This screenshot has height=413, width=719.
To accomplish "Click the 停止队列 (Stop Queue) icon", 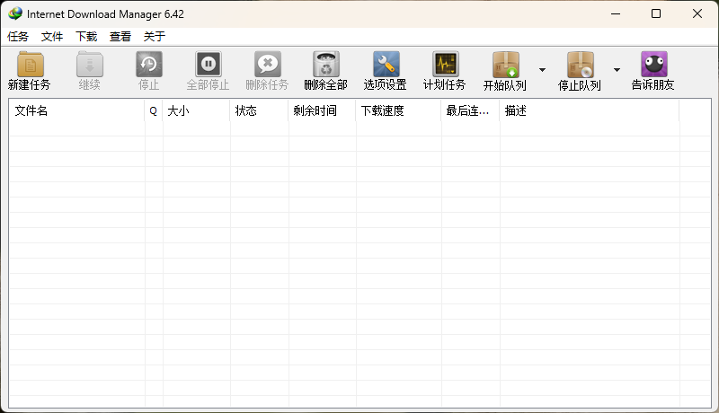I will click(x=580, y=66).
